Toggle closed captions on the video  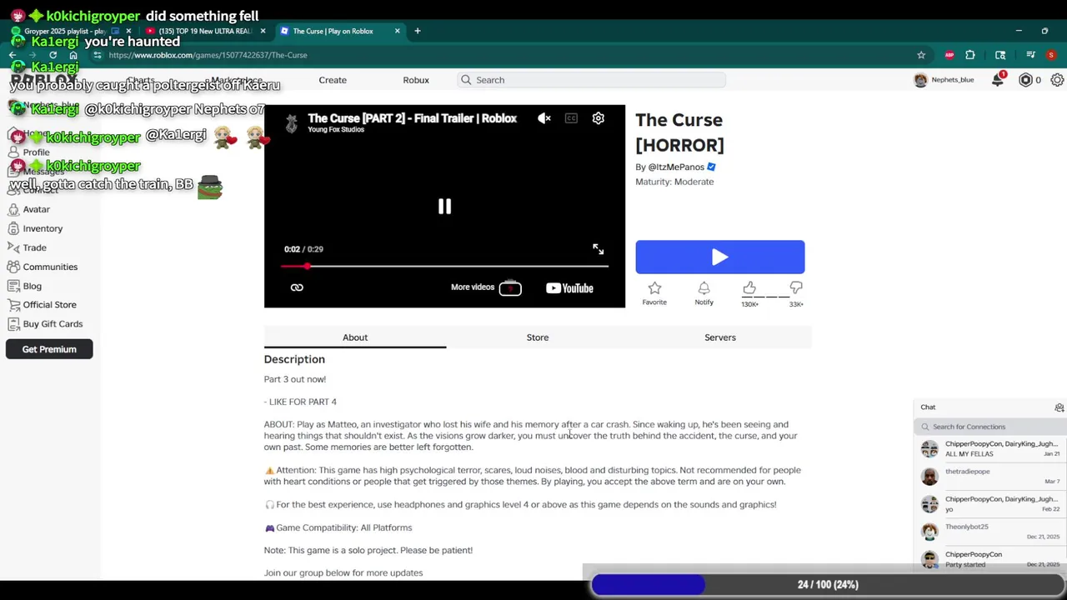571,118
